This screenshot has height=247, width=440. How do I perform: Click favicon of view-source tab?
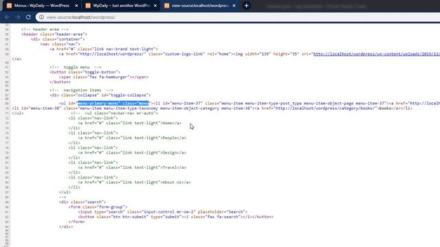166,5
